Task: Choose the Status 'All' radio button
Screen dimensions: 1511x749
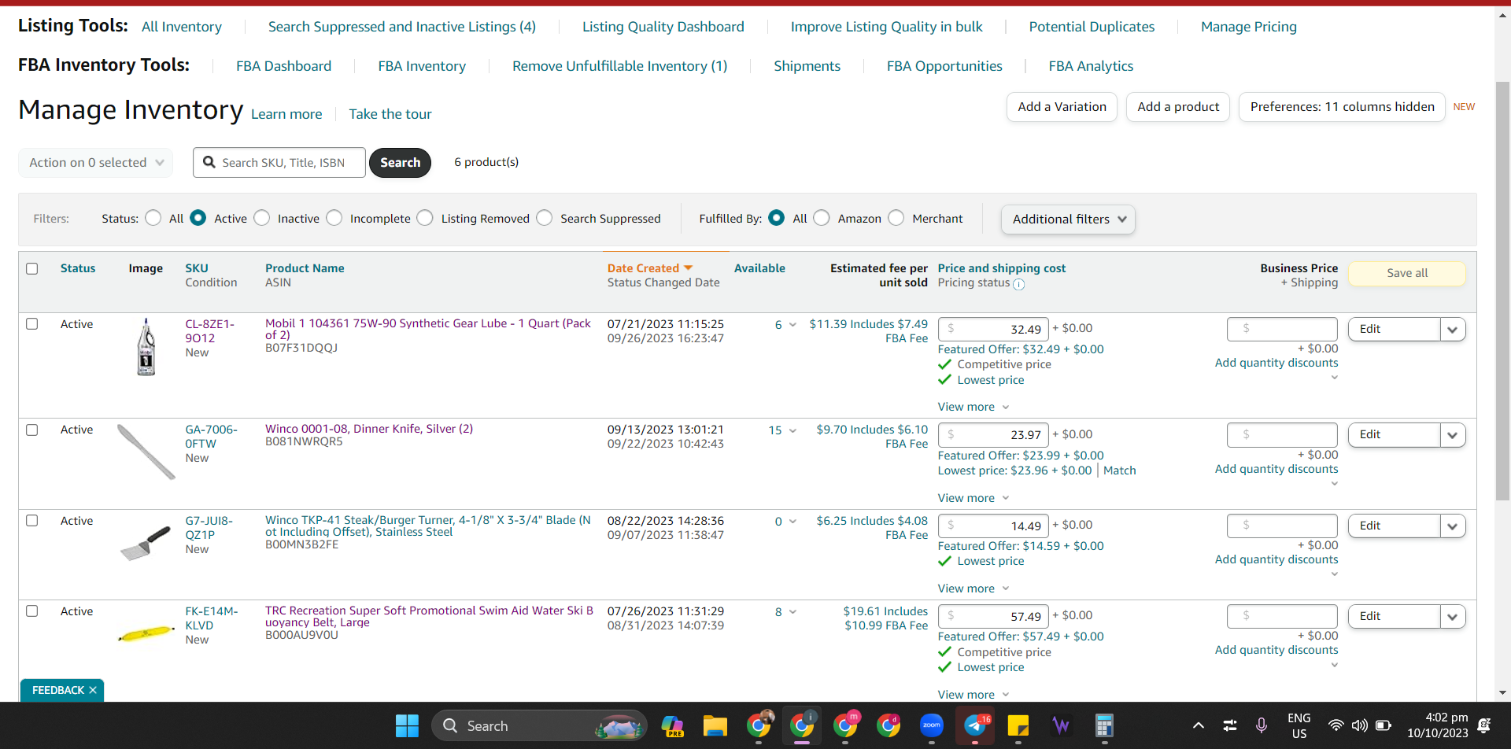Action: (x=153, y=218)
